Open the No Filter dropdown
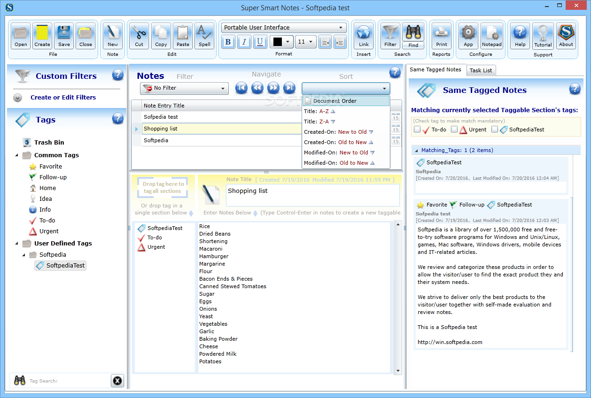The width and height of the screenshot is (591, 398). tap(184, 88)
